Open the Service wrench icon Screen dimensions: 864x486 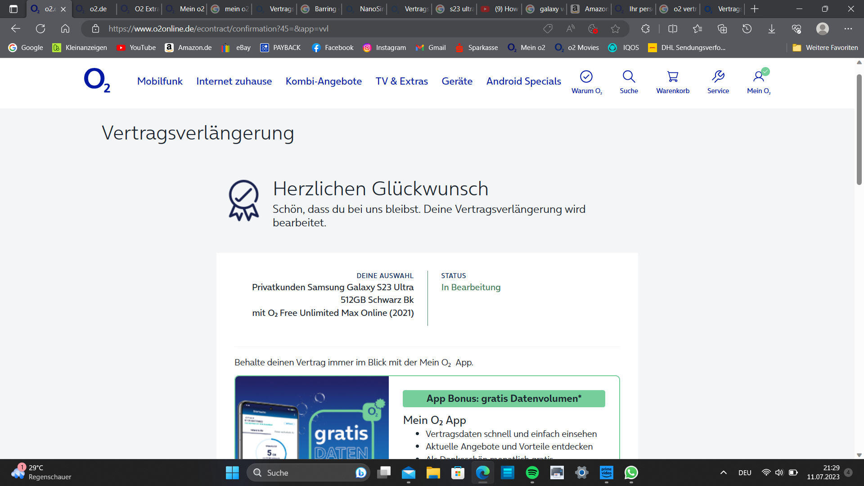[x=718, y=82]
